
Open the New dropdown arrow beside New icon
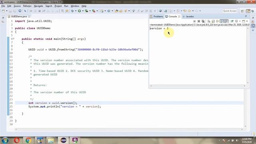(x=7, y=11)
